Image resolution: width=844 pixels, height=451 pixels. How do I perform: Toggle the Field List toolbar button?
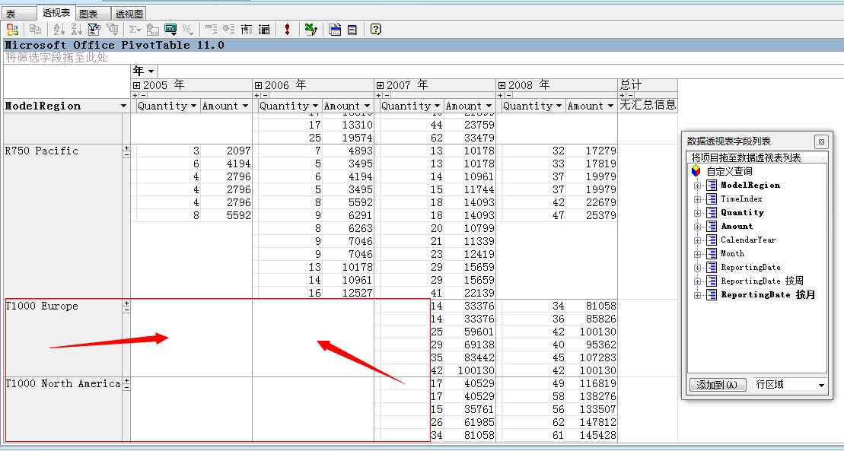[352, 30]
